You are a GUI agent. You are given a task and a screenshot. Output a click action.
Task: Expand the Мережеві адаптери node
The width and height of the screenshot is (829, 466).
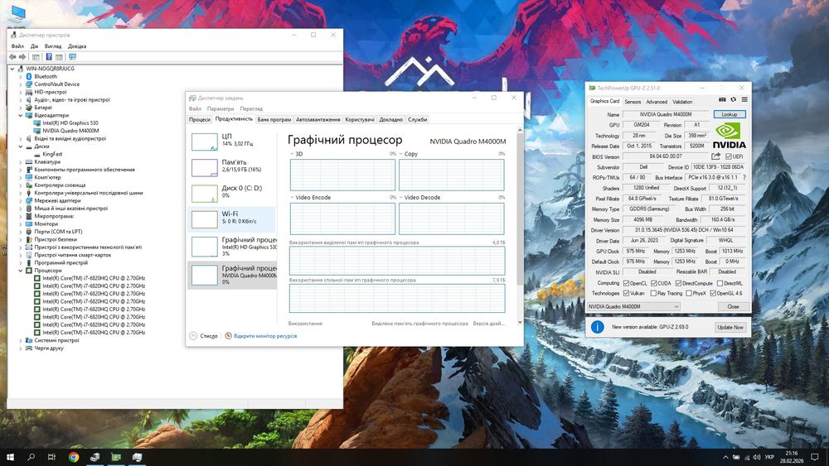tap(21, 200)
